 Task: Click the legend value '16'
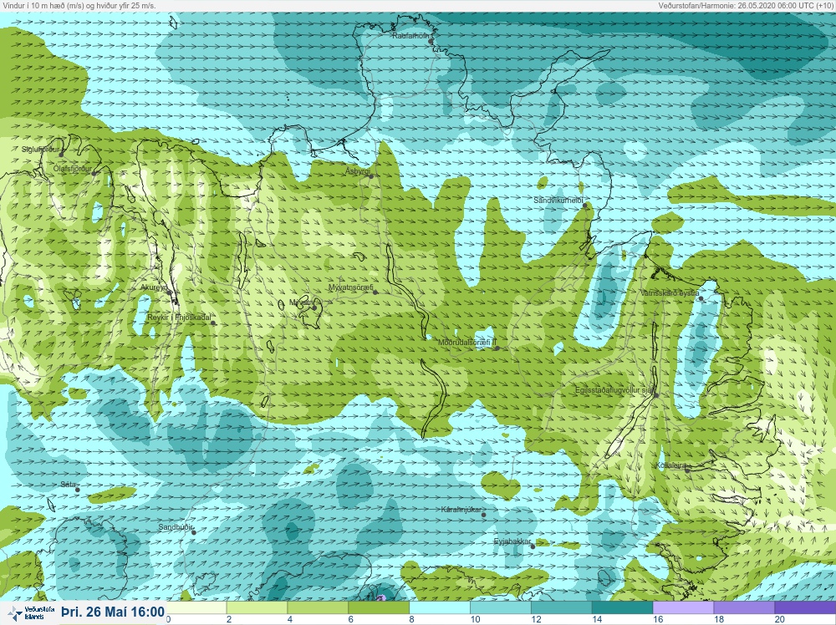(658, 619)
